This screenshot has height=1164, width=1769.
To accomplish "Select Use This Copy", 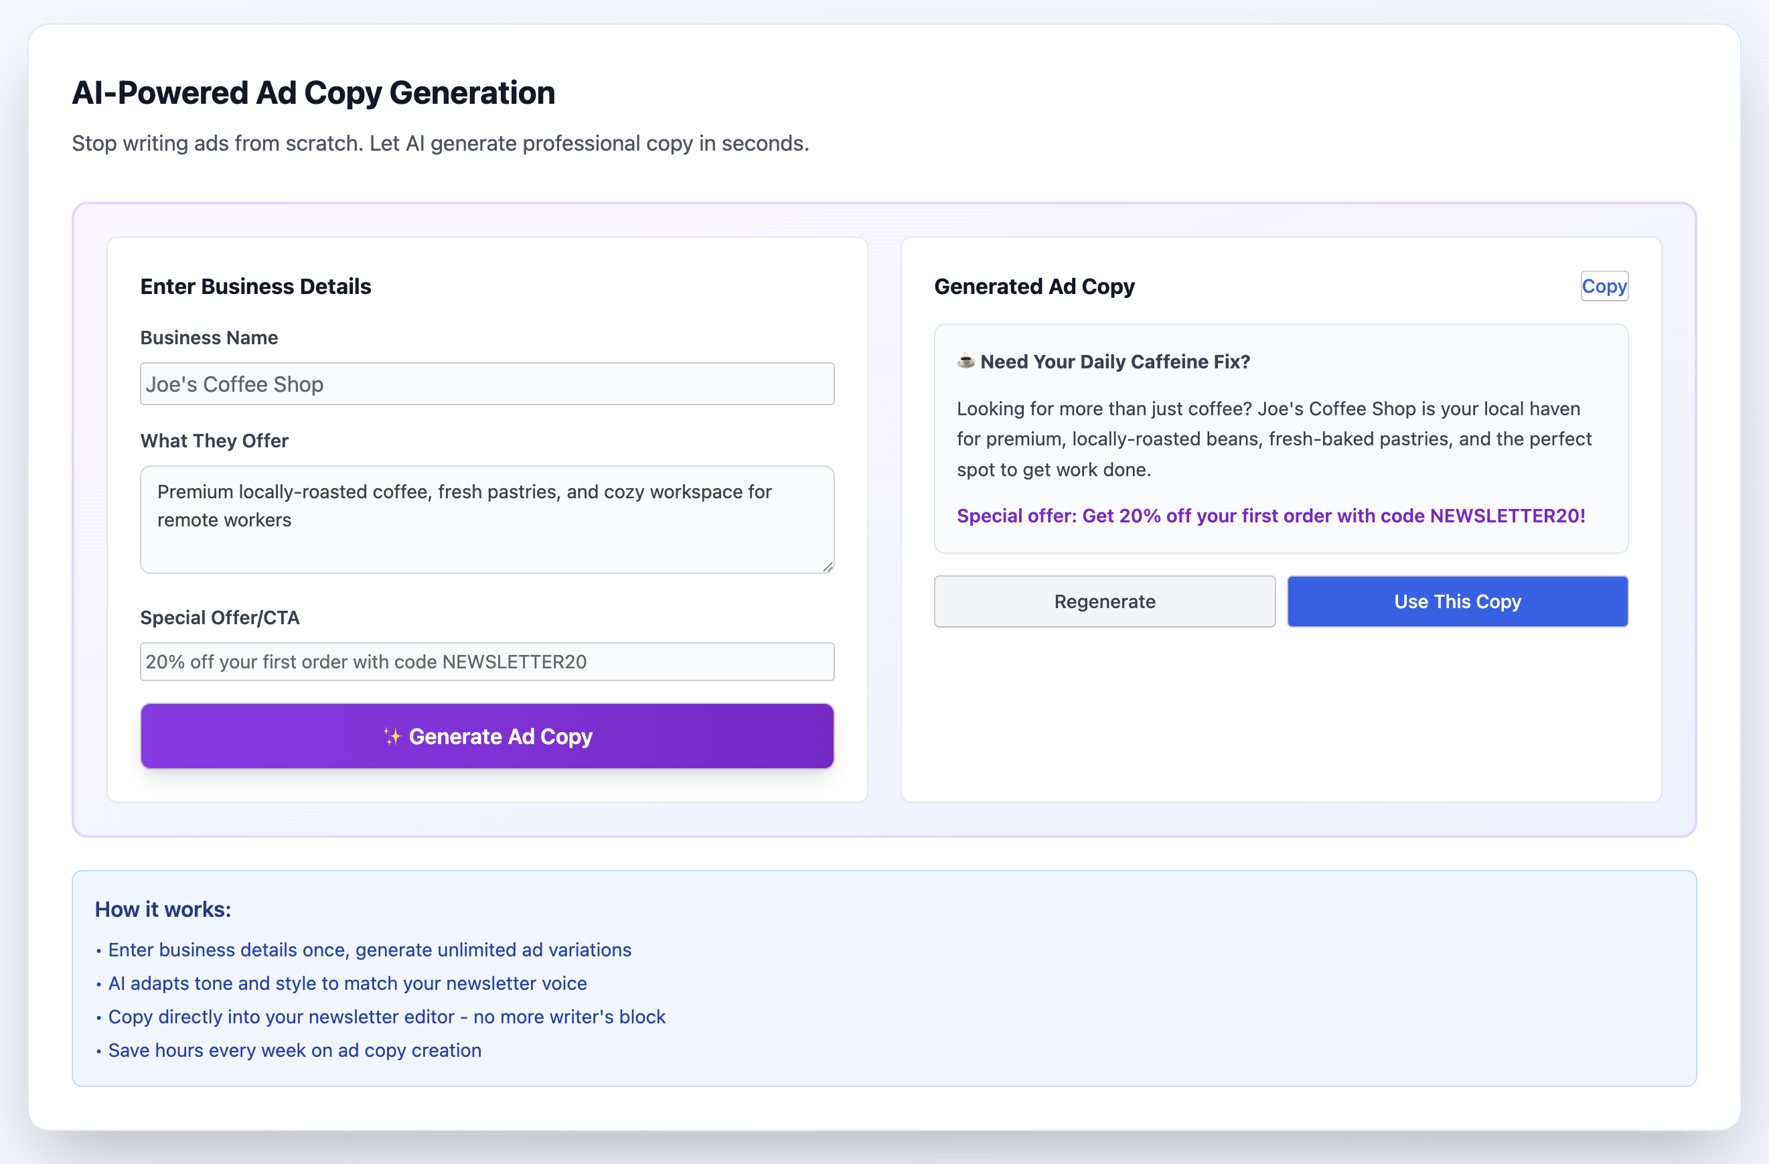I will 1456,601.
